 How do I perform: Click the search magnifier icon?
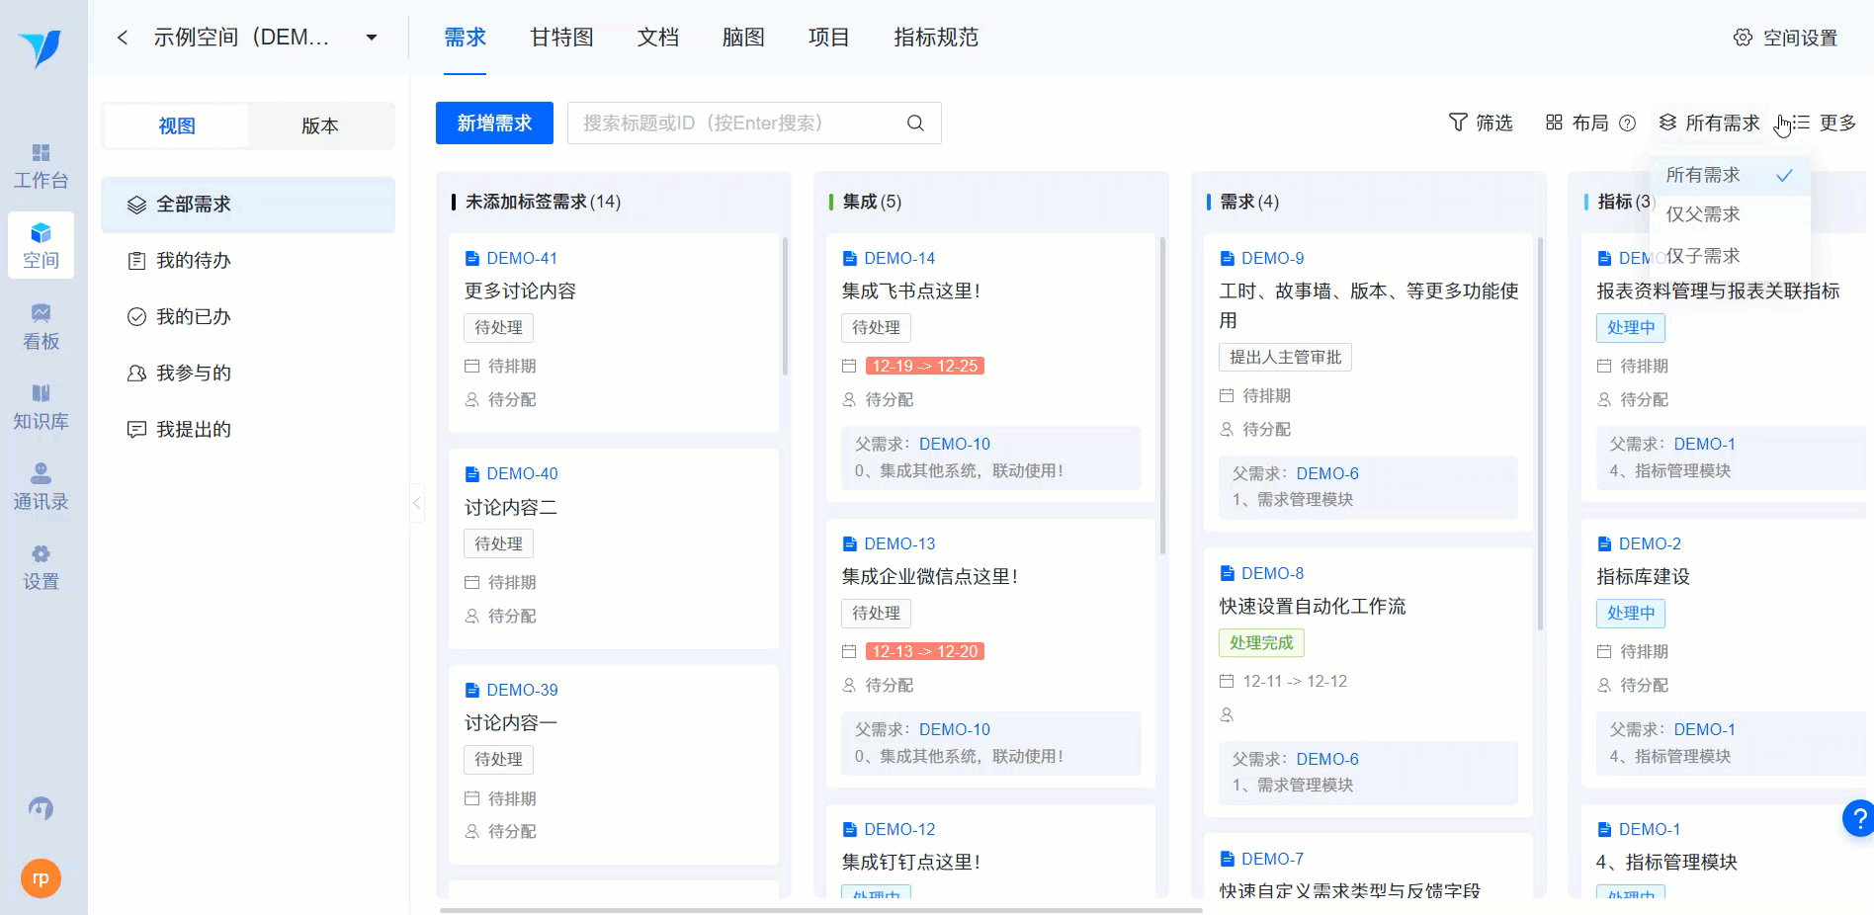click(x=915, y=124)
